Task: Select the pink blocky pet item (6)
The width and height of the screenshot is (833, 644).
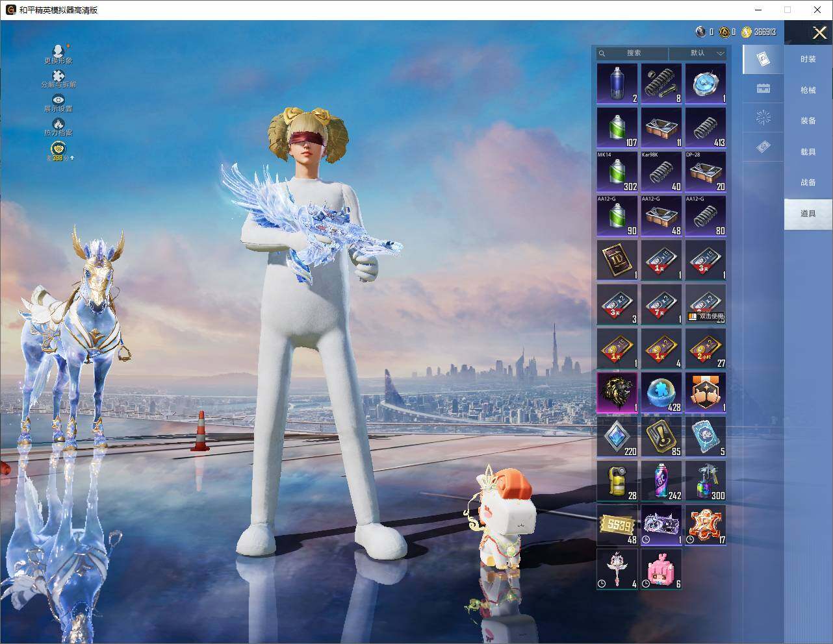Action: [x=661, y=569]
